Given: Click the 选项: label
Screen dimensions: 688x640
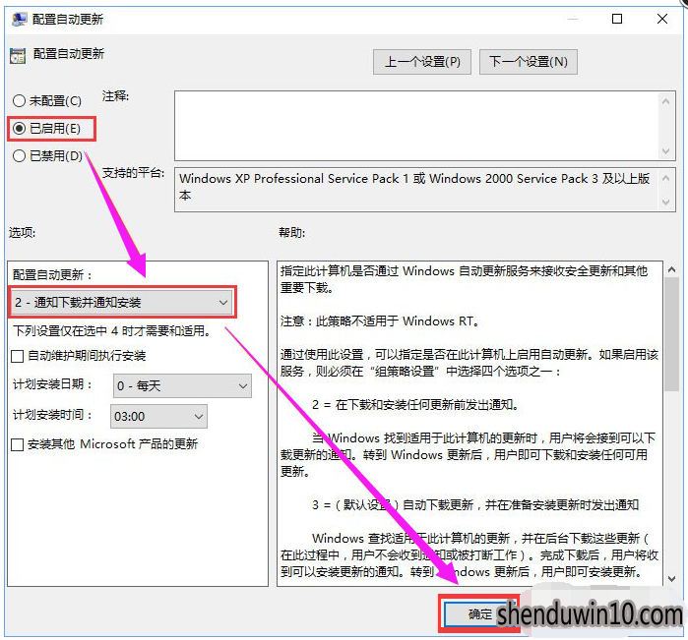Looking at the screenshot, I should point(23,232).
